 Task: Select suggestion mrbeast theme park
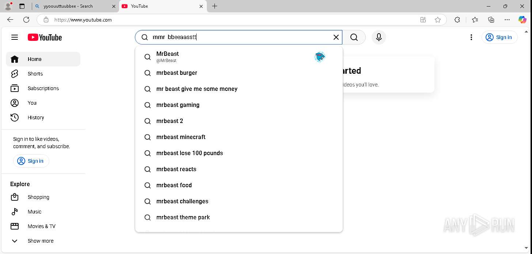pyautogui.click(x=239, y=217)
